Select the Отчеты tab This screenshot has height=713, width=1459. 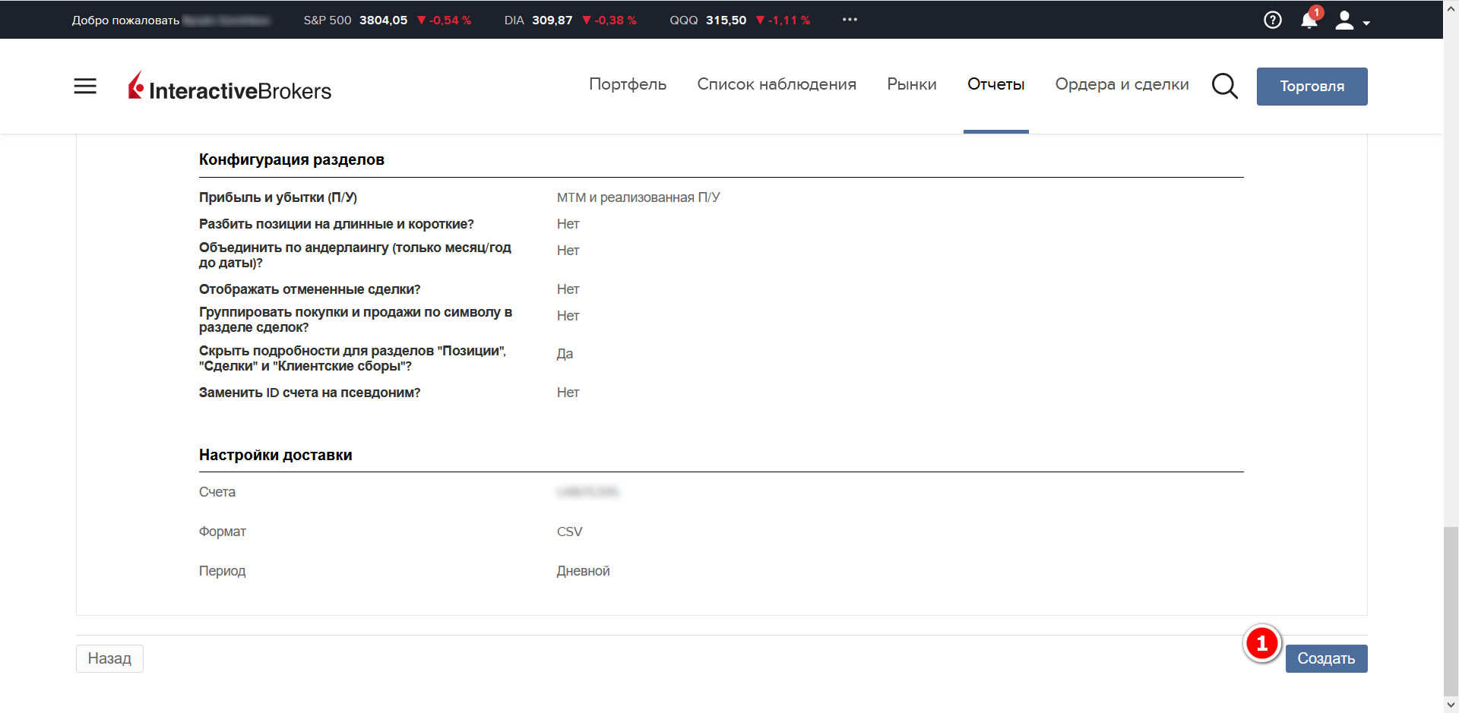(x=995, y=84)
